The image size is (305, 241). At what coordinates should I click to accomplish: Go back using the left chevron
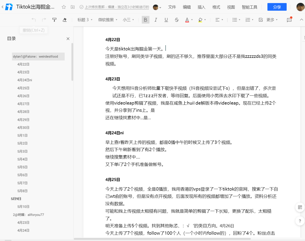click(x=3, y=7)
